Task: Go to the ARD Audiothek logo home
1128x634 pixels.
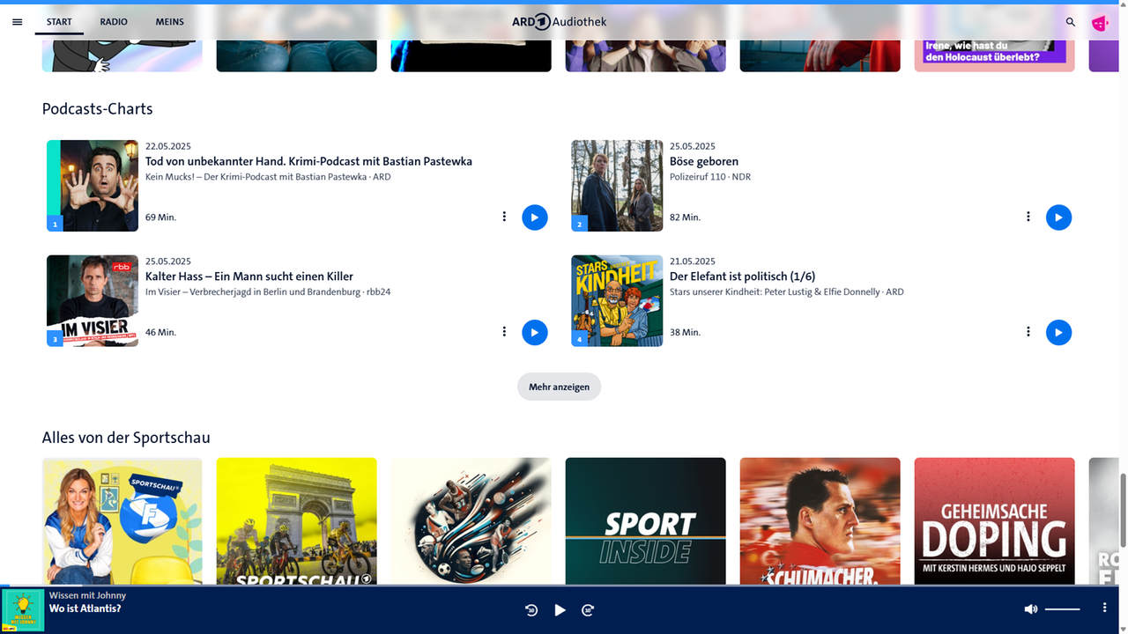Action: click(x=560, y=22)
